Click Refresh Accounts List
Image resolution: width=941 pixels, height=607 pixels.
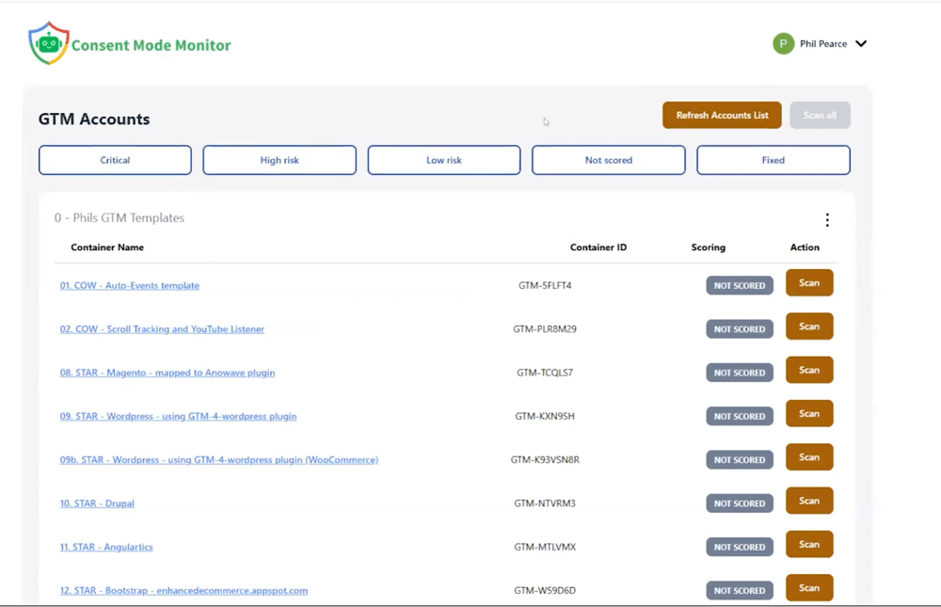(x=722, y=115)
